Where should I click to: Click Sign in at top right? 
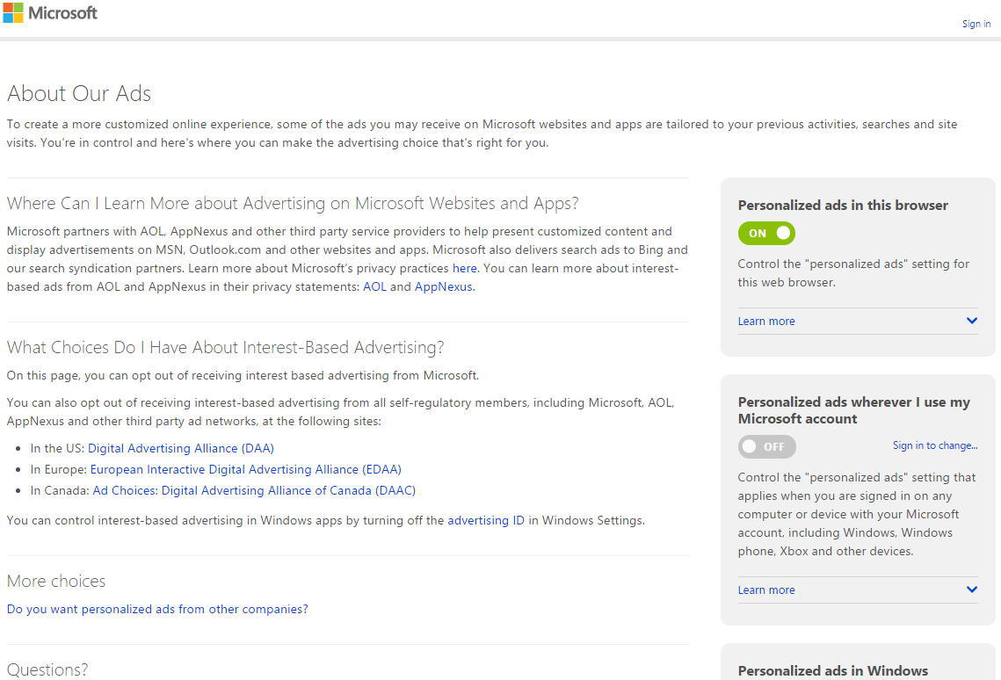(x=976, y=24)
